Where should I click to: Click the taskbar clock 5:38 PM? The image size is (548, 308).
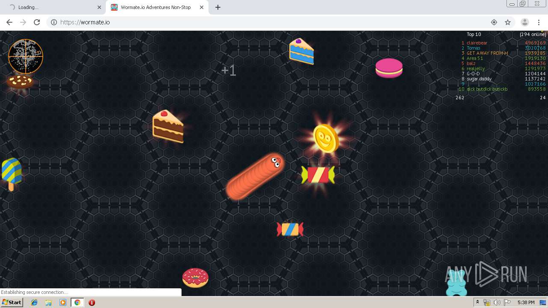[x=526, y=302]
